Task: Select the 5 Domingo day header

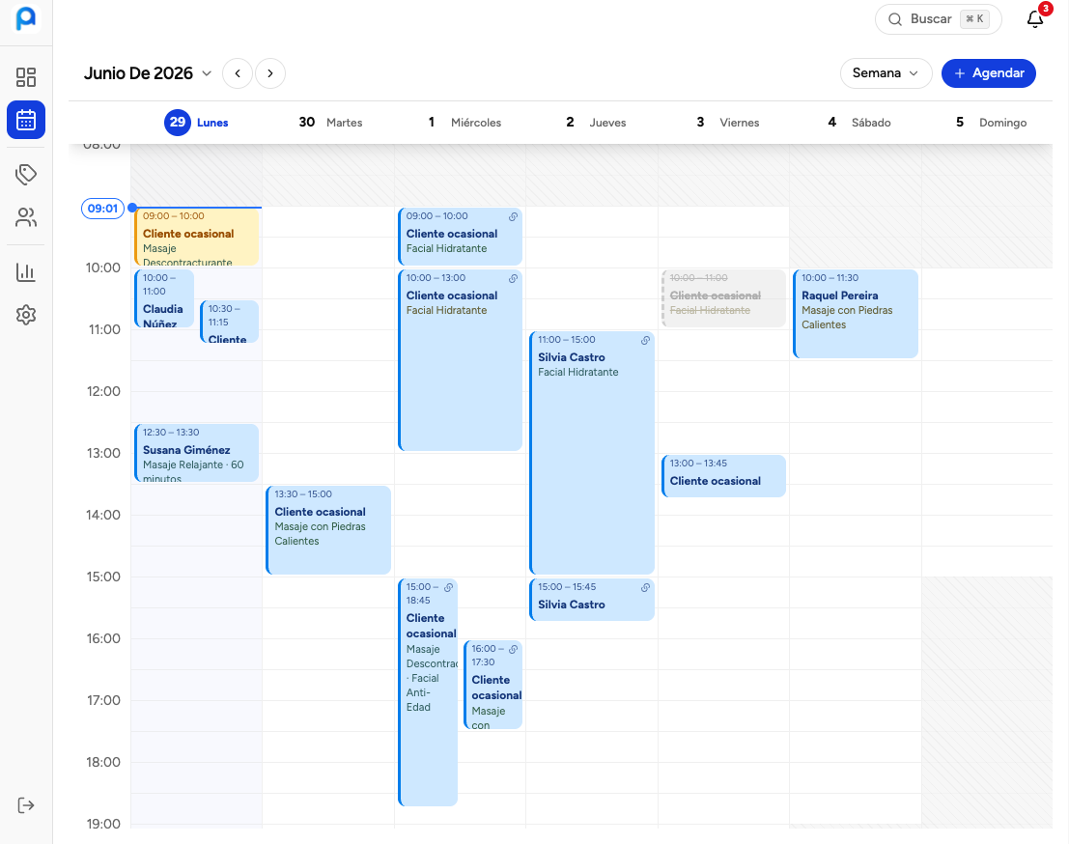Action: 992,122
